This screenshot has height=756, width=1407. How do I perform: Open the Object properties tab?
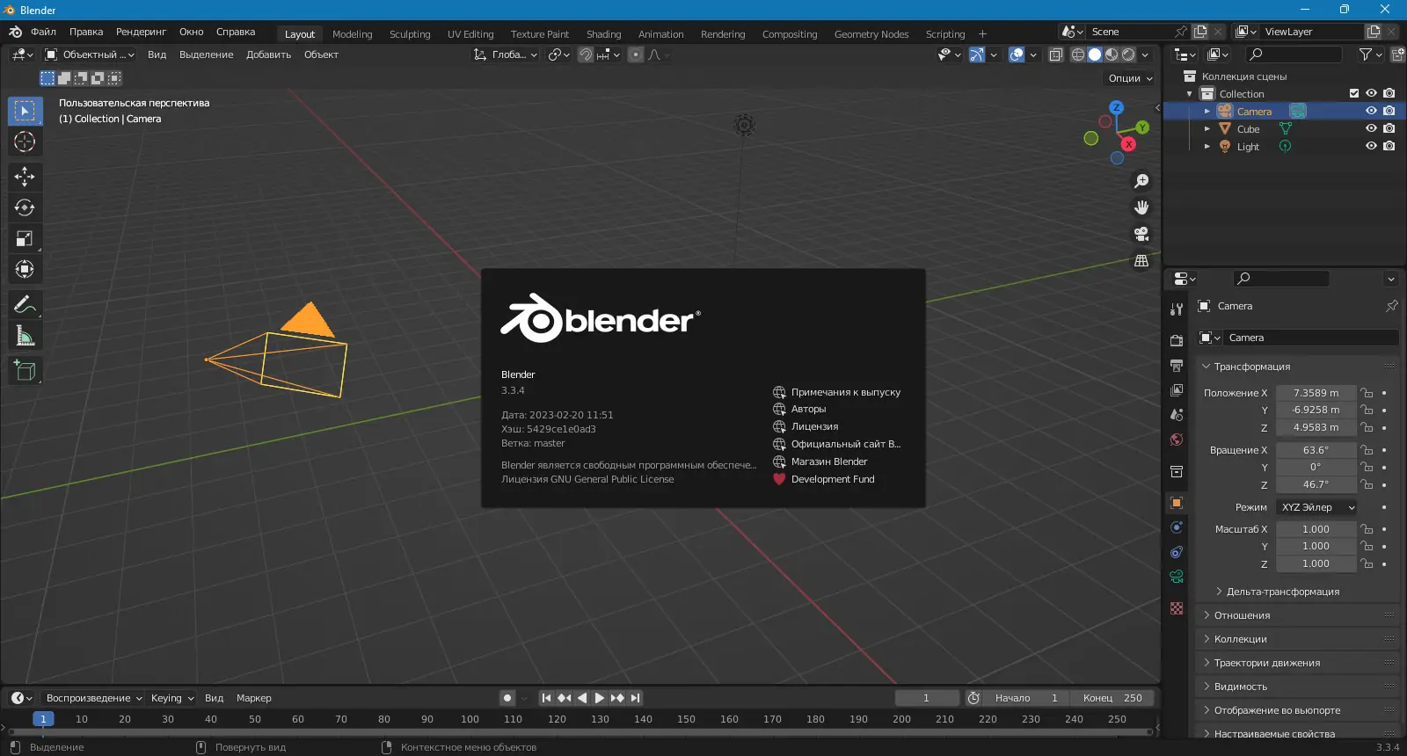tap(1177, 503)
